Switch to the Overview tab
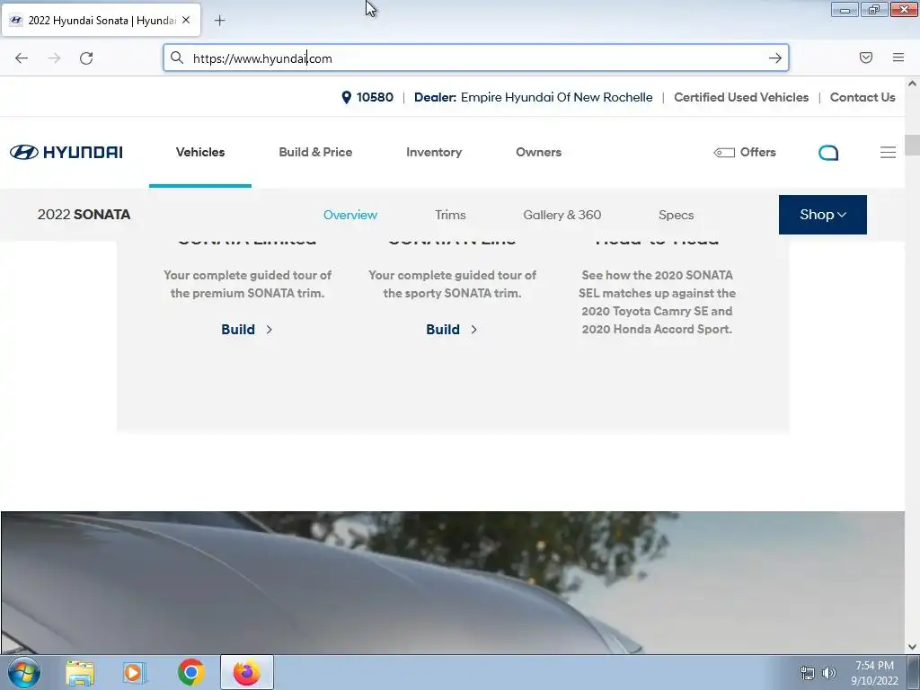 350,215
